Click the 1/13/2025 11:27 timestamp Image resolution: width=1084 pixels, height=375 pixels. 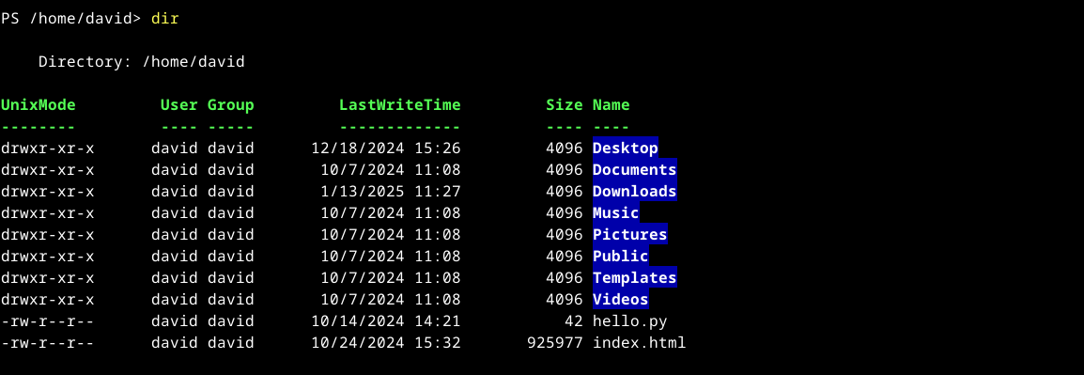coord(391,191)
